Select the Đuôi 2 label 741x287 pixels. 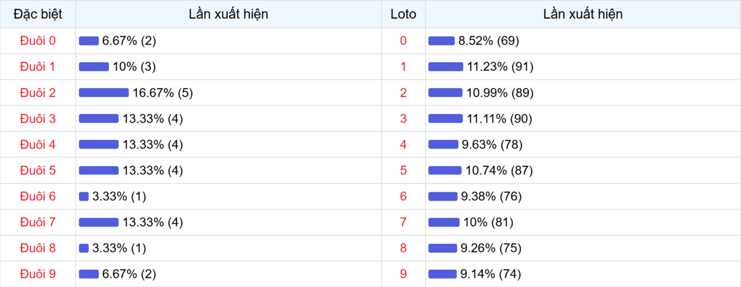pos(38,93)
